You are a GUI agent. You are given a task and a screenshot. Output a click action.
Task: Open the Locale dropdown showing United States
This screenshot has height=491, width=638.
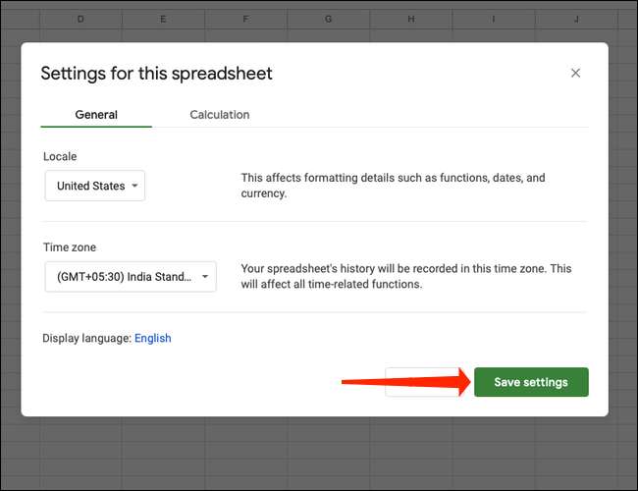(95, 186)
